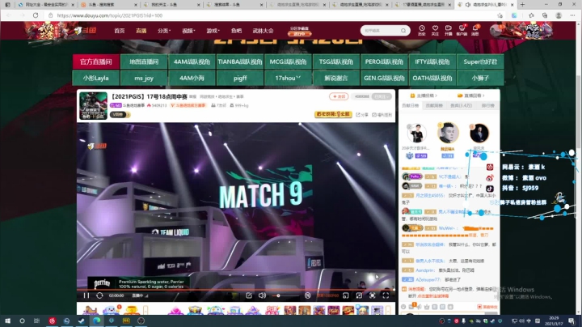582x327 pixels.
Task: Open 鱼吧 in the navigation
Action: 236,31
